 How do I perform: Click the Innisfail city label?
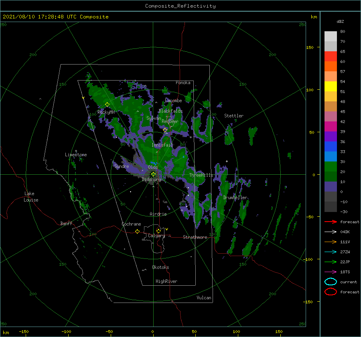coord(162,145)
